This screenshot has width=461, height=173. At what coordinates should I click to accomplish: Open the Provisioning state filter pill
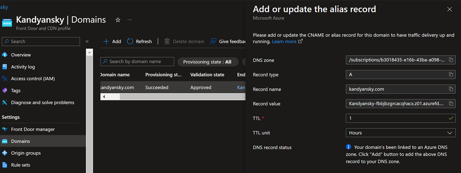pos(207,62)
